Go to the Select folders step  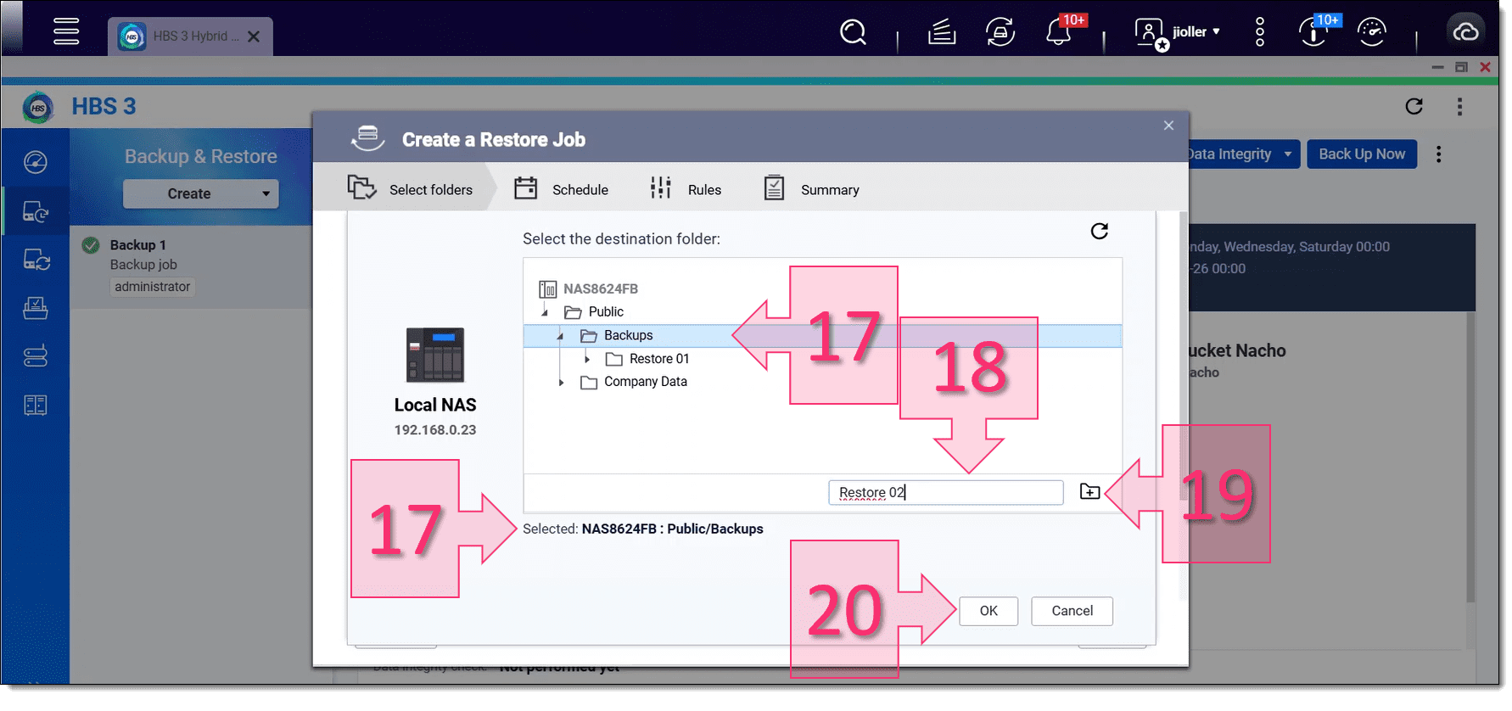click(411, 189)
